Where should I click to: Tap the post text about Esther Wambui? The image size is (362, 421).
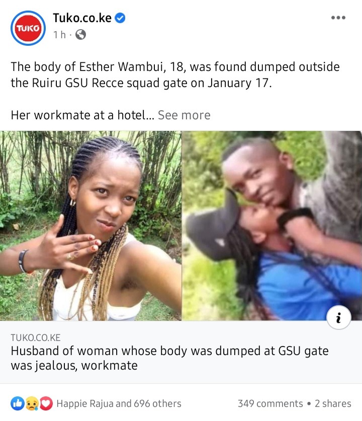pyautogui.click(x=175, y=75)
